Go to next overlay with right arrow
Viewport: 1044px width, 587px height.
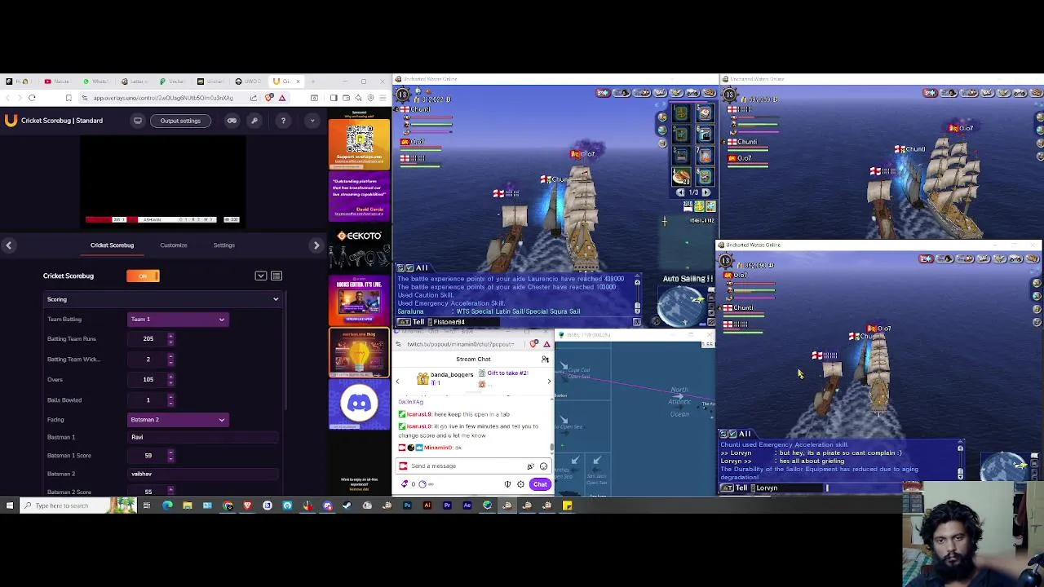click(x=316, y=245)
